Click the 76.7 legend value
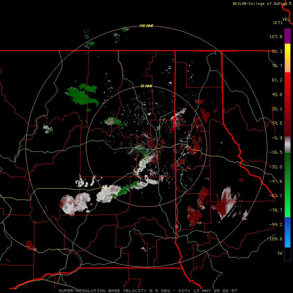This screenshot has width=293, height=293. click(x=277, y=65)
